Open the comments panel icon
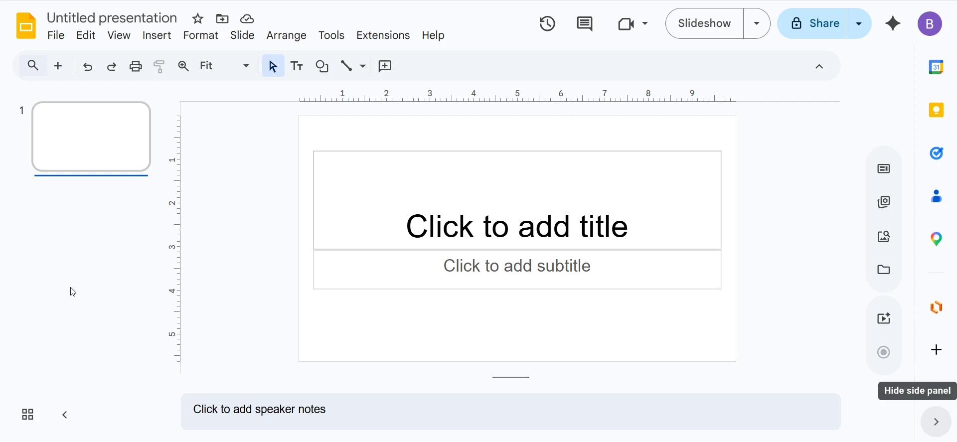 (584, 23)
